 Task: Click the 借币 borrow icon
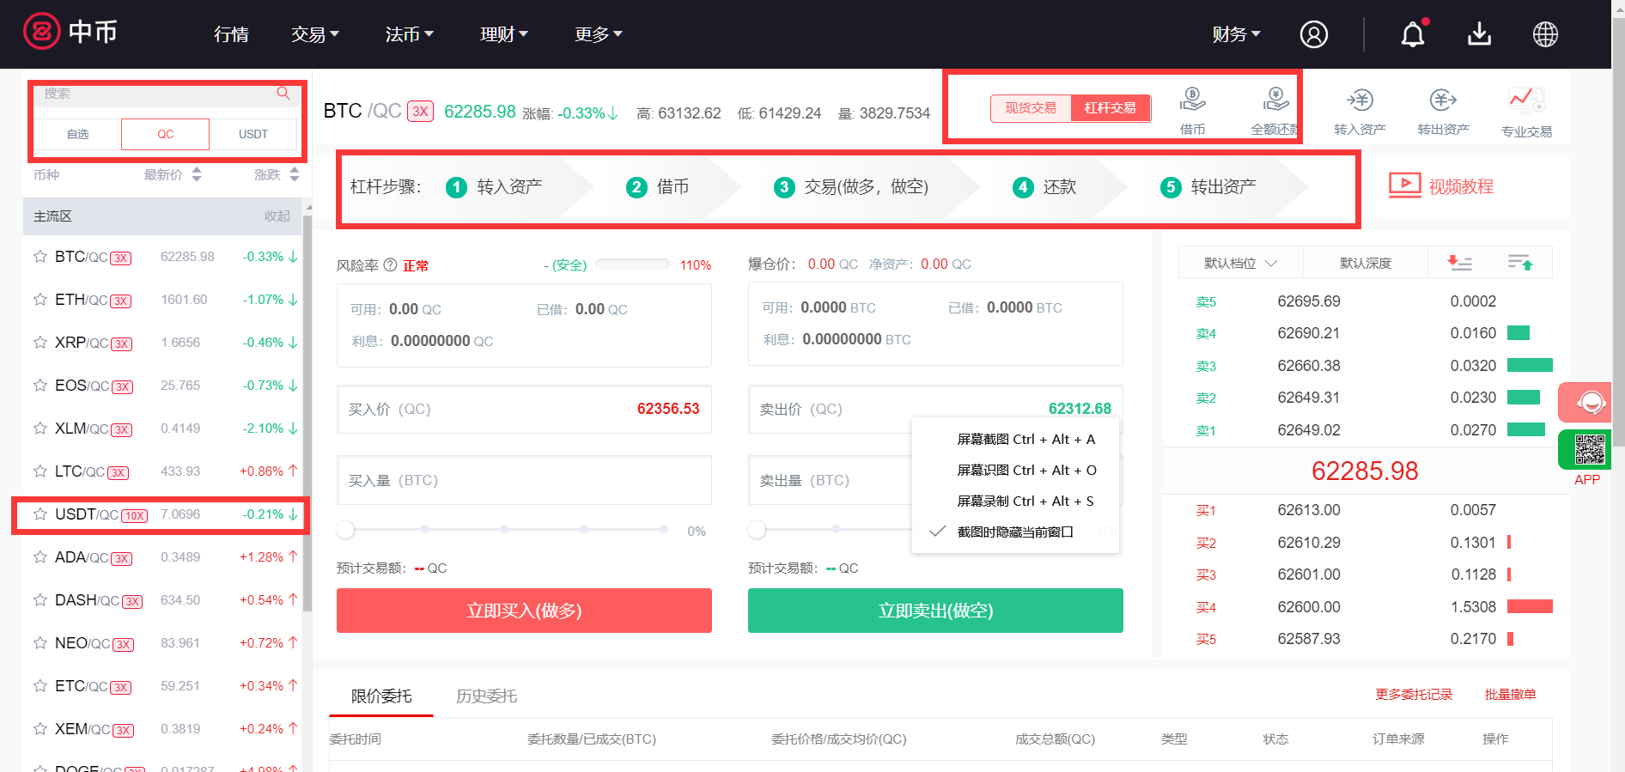click(1192, 100)
